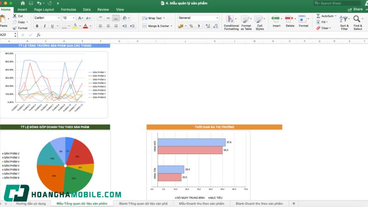Click the Share button
368x207 pixels.
(355, 9)
